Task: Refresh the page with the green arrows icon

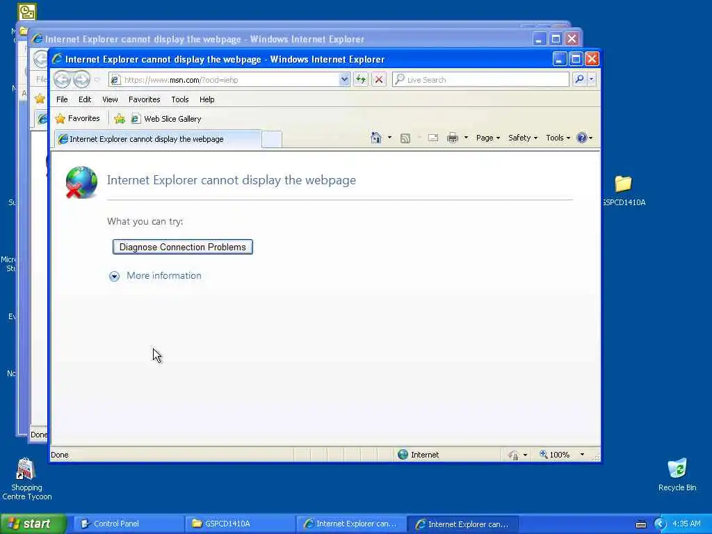Action: point(361,80)
